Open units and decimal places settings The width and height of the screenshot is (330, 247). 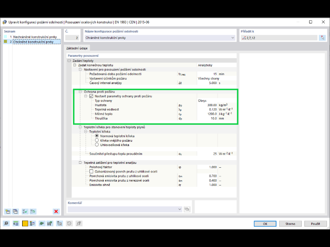point(16,224)
